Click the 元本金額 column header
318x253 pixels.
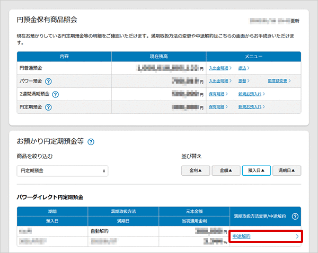click(195, 212)
